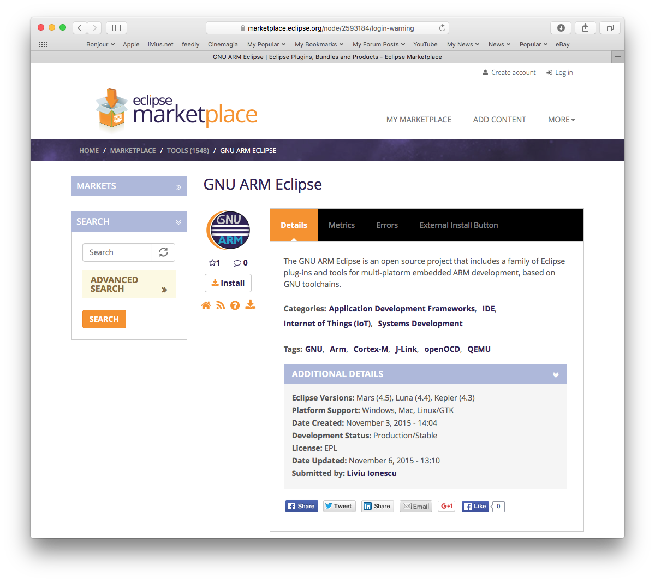Open the Log in link
655x582 pixels.
[559, 73]
